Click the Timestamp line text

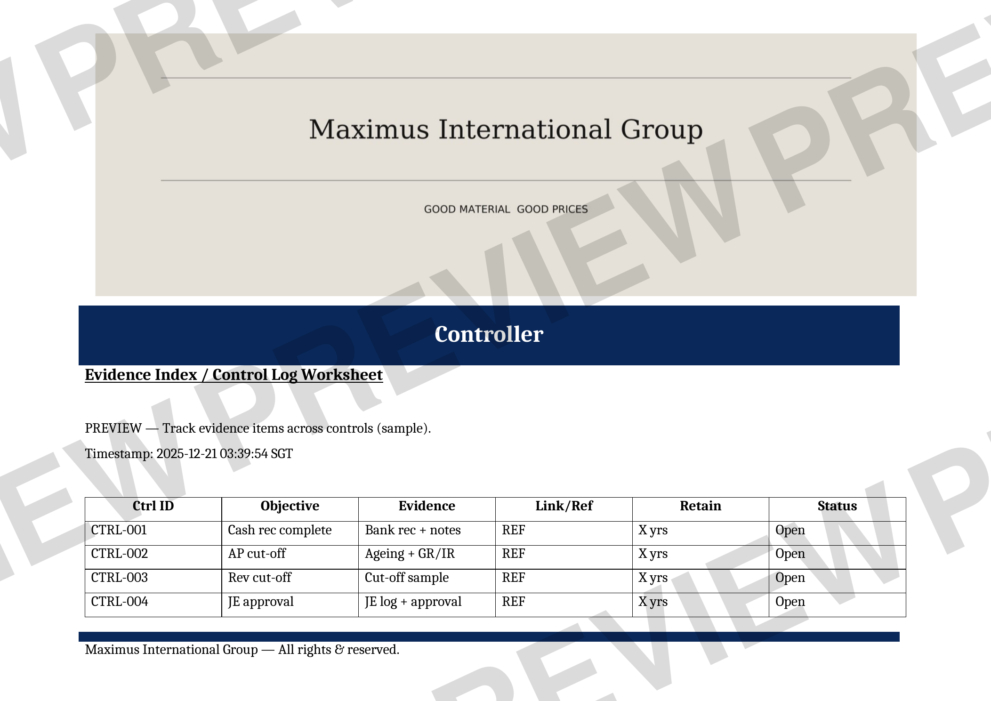189,454
